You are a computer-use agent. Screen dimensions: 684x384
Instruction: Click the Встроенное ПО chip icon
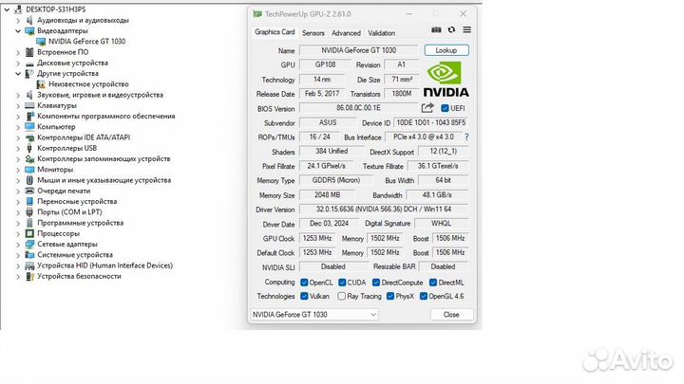click(x=29, y=52)
